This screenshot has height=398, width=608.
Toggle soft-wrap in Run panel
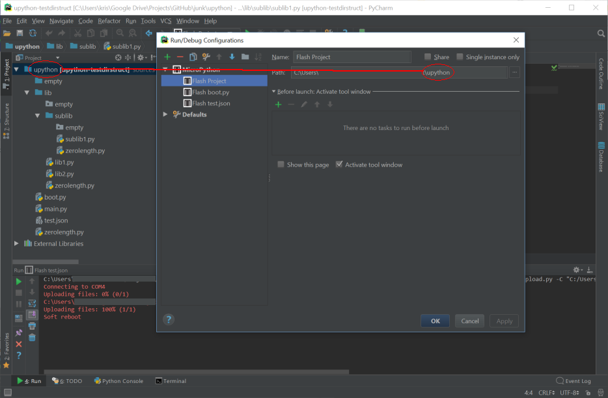click(32, 304)
